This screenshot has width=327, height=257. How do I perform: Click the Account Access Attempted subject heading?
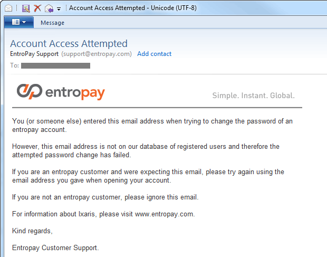pyautogui.click(x=69, y=44)
